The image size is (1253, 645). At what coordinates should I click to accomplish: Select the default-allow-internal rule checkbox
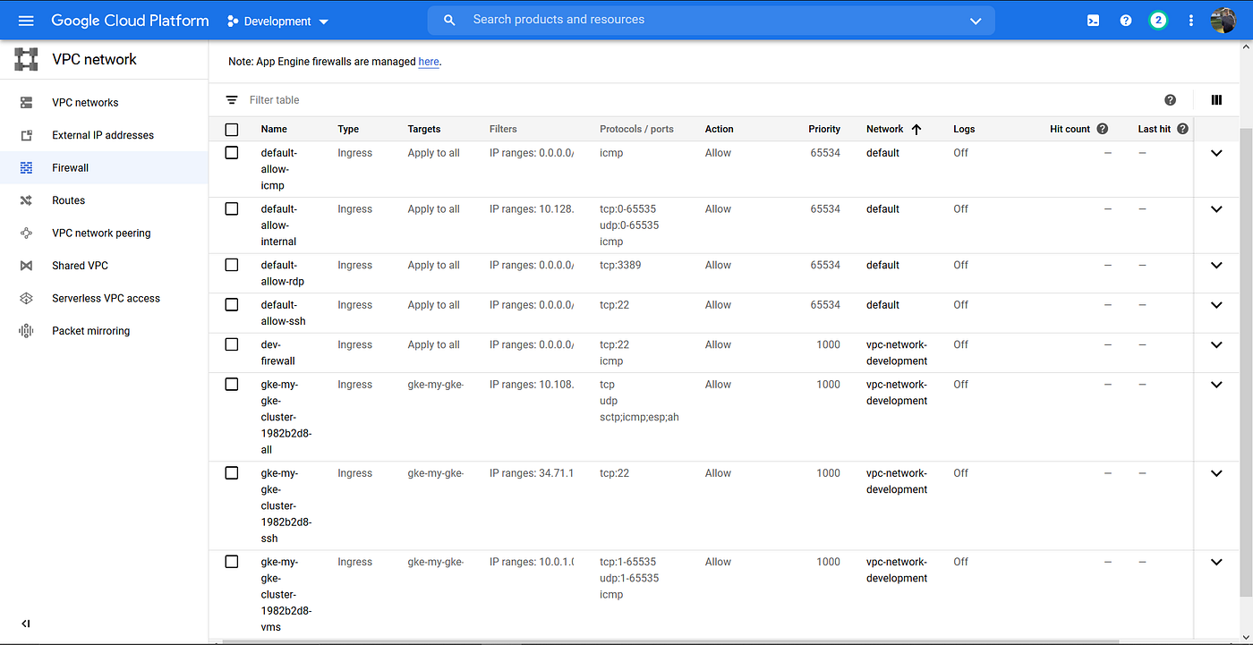click(232, 209)
